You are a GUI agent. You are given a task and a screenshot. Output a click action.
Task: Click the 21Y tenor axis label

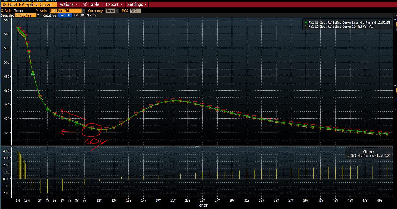(x=173, y=200)
